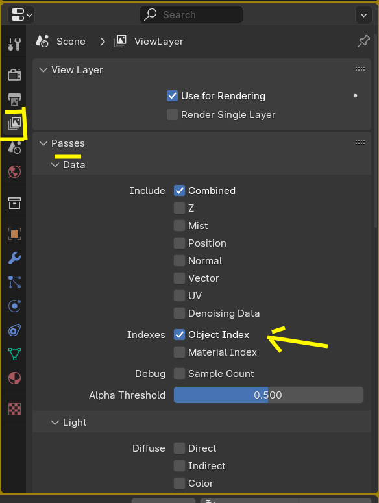The image size is (379, 503).
Task: Click the properties Search field
Action: pyautogui.click(x=191, y=15)
